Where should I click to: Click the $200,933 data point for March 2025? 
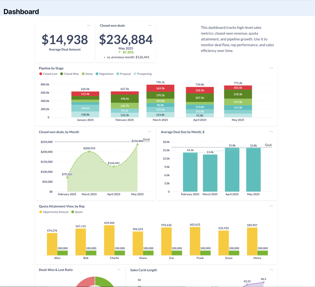[x=89, y=151]
